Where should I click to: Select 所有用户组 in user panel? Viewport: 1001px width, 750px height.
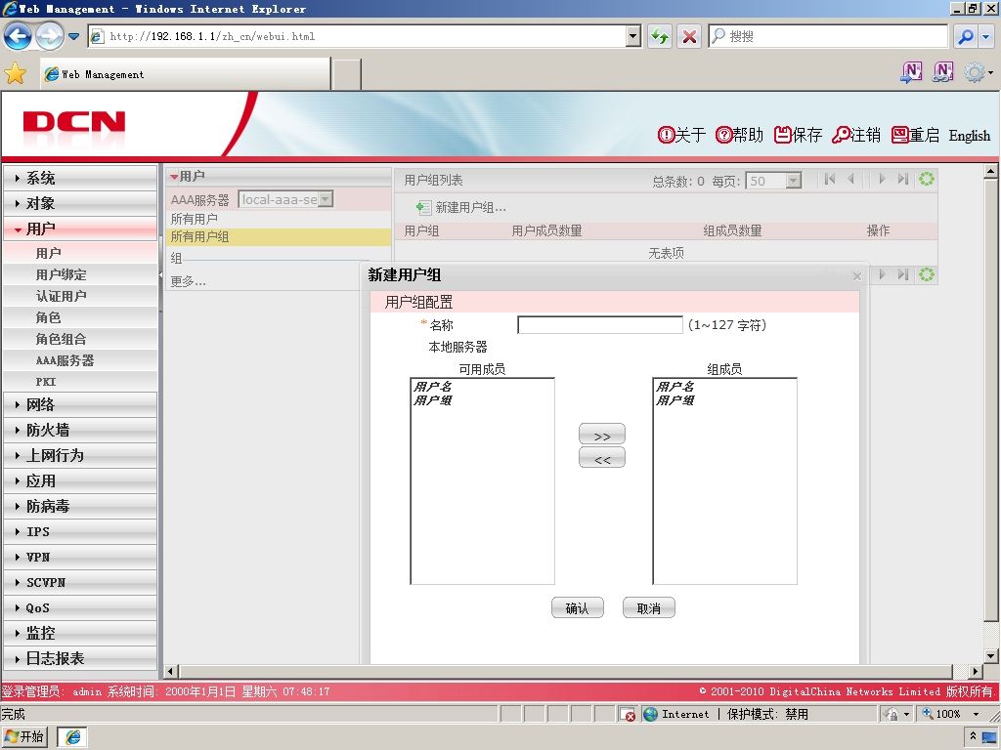point(279,236)
